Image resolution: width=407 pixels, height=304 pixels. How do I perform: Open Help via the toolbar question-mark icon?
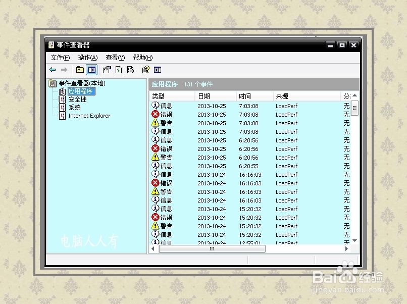145,69
